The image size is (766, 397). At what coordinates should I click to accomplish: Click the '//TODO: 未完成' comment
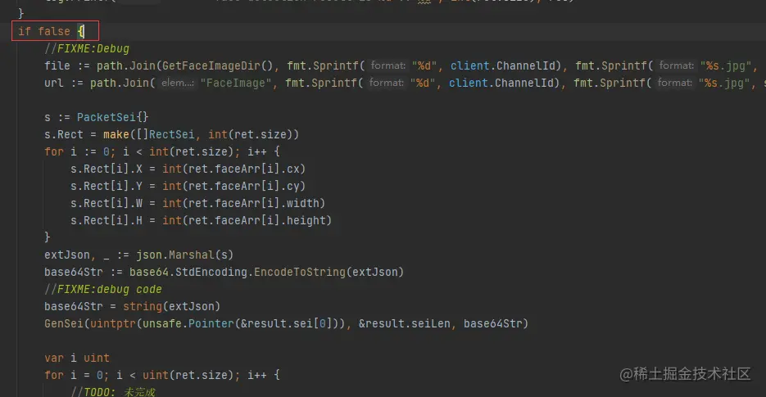(x=113, y=392)
